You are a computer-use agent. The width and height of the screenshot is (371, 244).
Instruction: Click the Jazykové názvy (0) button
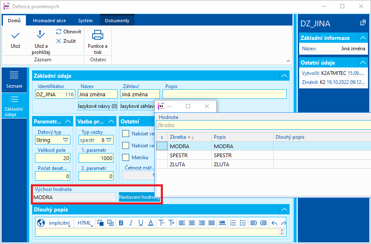tap(97, 106)
